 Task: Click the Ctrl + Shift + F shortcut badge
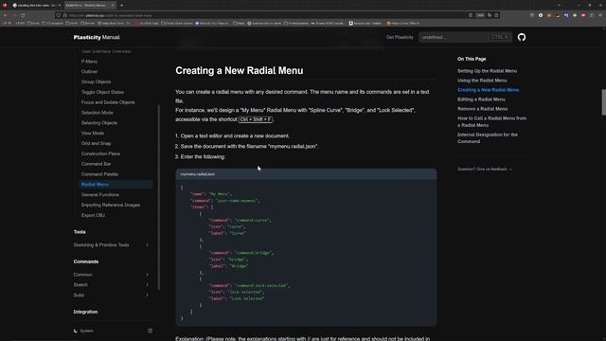click(x=256, y=119)
